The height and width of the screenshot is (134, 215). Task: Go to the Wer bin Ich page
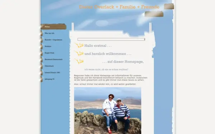pos(49,33)
